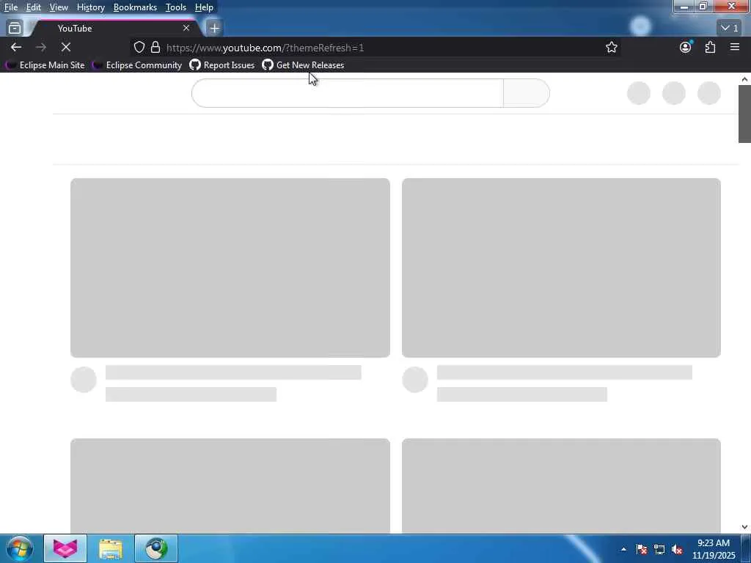Click the search button beside search box
Screen dimensions: 751x563
coord(527,93)
